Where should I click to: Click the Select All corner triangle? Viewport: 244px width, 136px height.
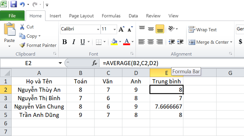coord(6,73)
